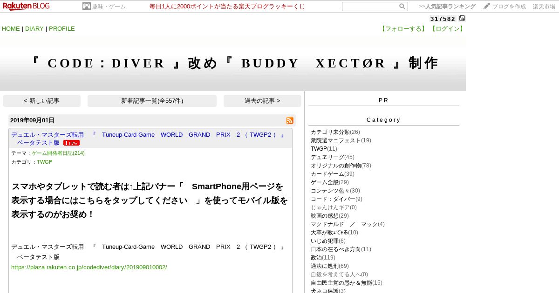Image resolution: width=559 pixels, height=293 pixels.
Task: Open the codediver diary URL link
Action: (x=89, y=267)
